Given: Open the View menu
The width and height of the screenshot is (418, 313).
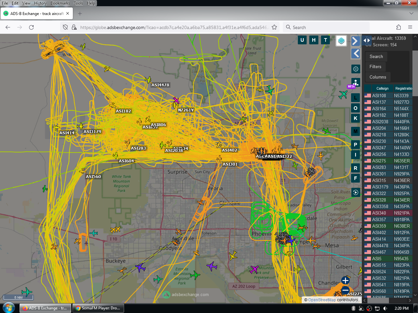Looking at the screenshot, I should click(26, 3).
